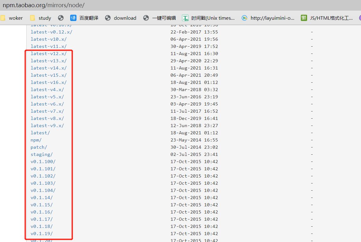The image size is (361, 242).
Task: Open the patch/ directory link
Action: point(39,147)
